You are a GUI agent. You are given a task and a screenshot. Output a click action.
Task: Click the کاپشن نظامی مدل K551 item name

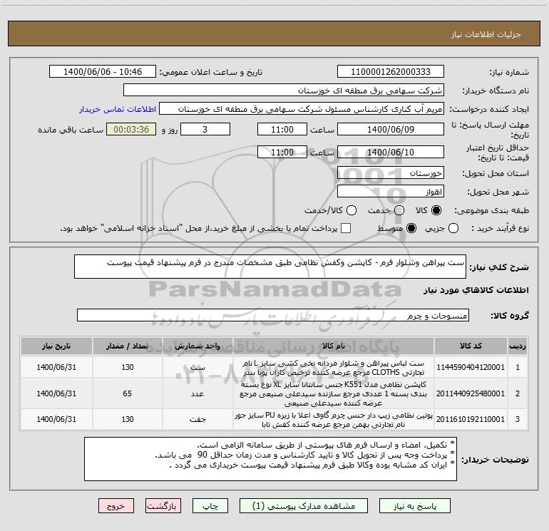334,393
